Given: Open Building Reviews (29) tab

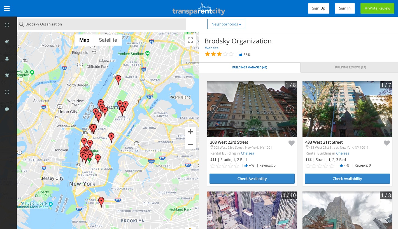Looking at the screenshot, I should 350,67.
